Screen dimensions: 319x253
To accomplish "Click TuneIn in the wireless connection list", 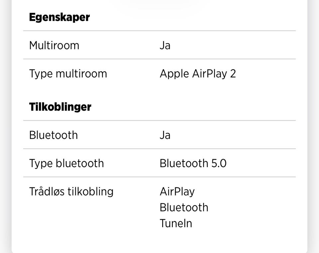I will pos(176,223).
